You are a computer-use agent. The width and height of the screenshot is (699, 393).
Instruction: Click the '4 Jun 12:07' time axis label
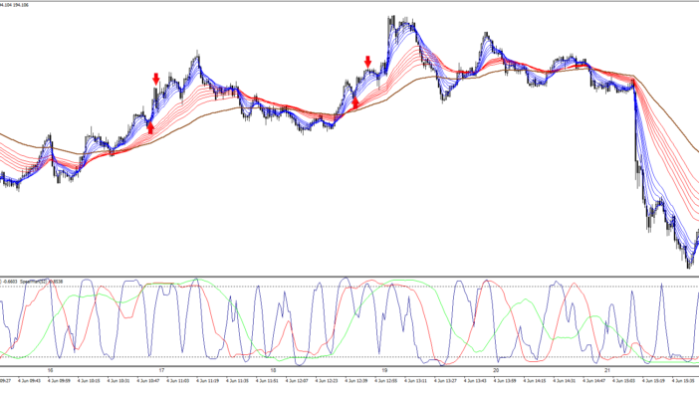pos(297,381)
